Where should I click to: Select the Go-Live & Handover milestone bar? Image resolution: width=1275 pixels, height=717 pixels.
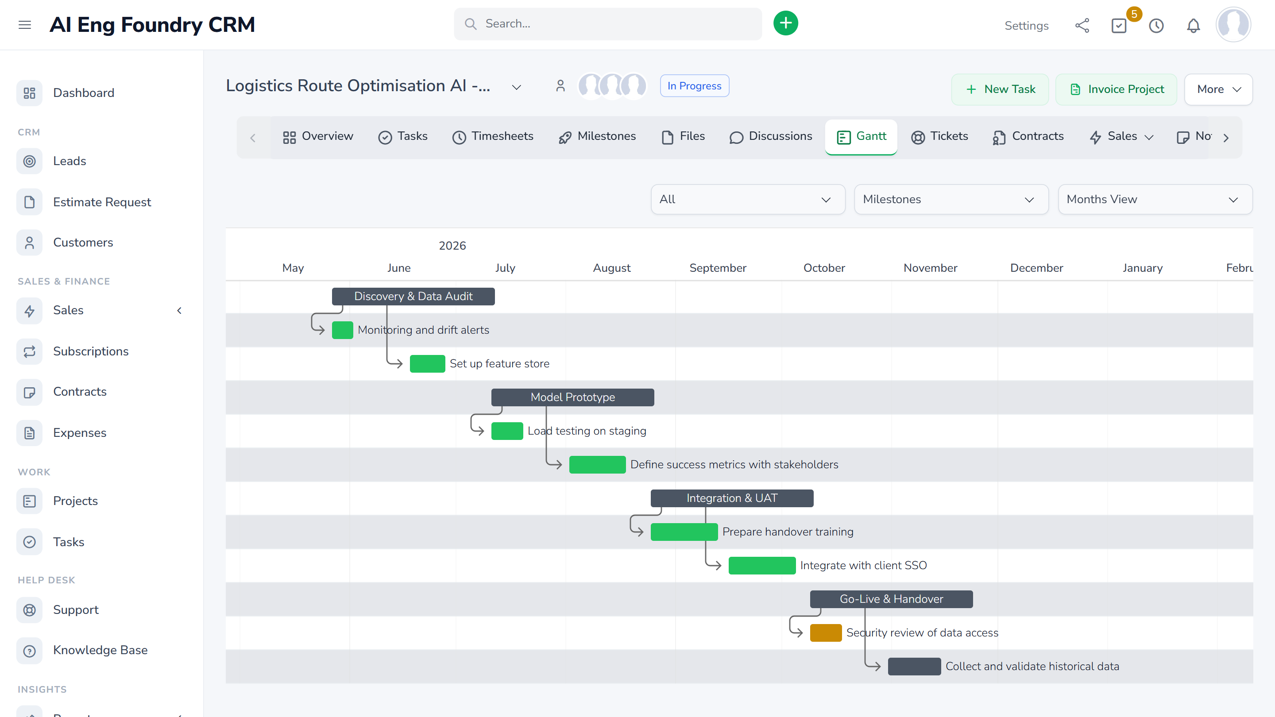(891, 599)
